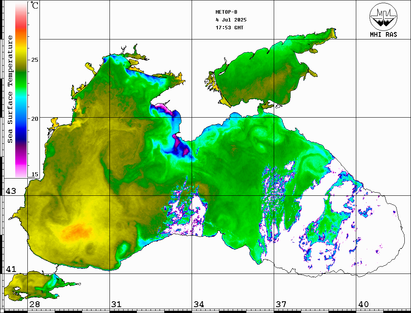
Task: Click the "METOP-B" satellite label
Action: [x=226, y=12]
